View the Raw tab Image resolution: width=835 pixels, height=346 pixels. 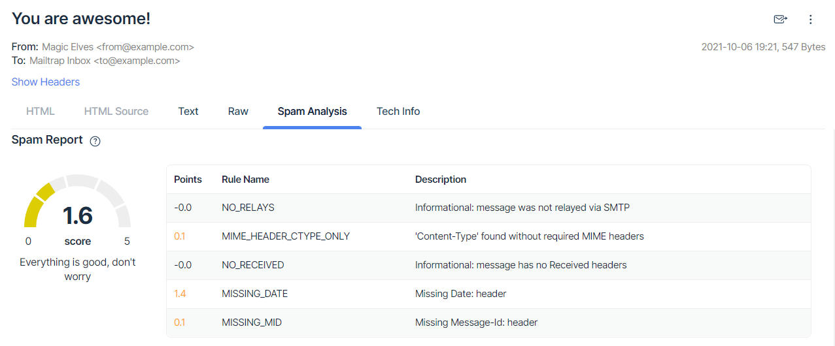[238, 111]
